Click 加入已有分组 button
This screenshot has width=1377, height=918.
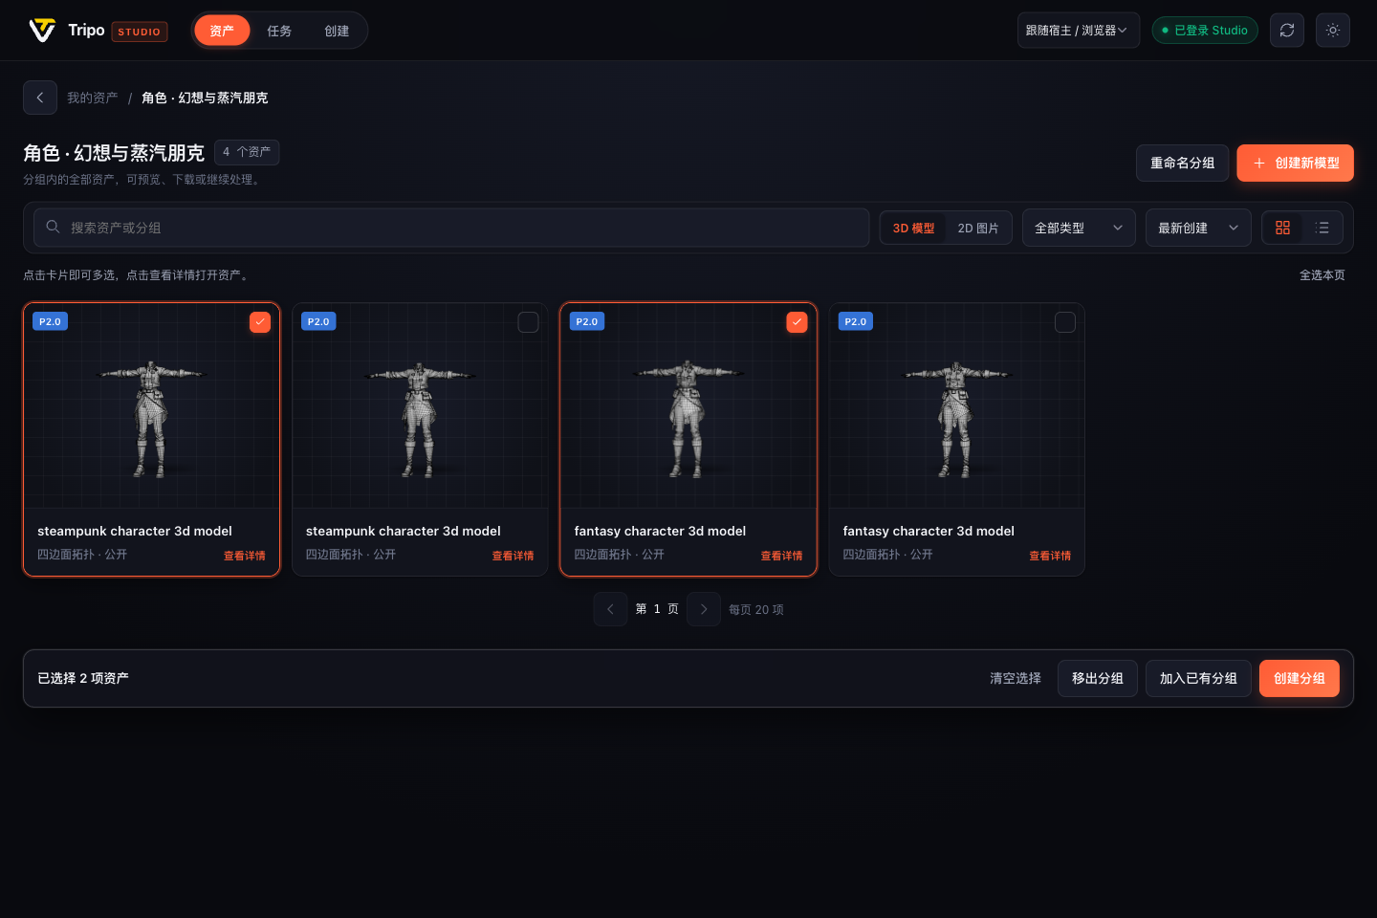(1198, 678)
